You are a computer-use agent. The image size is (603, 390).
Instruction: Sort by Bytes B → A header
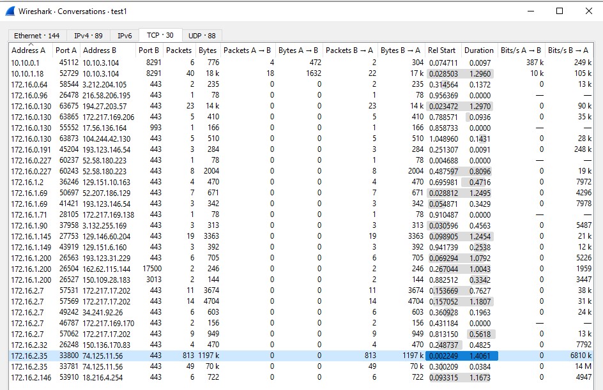click(x=401, y=50)
